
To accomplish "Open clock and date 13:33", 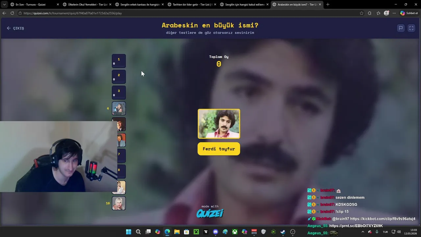I will 410,232.
